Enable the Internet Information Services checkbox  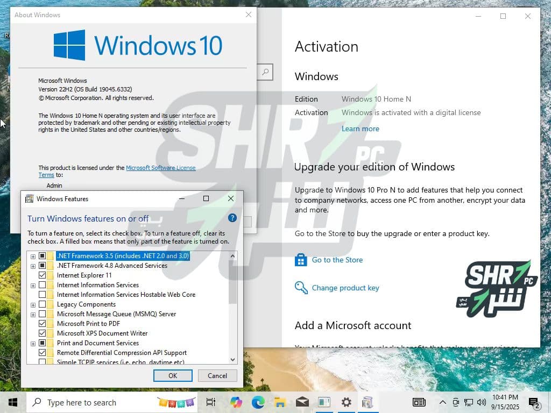(x=42, y=285)
